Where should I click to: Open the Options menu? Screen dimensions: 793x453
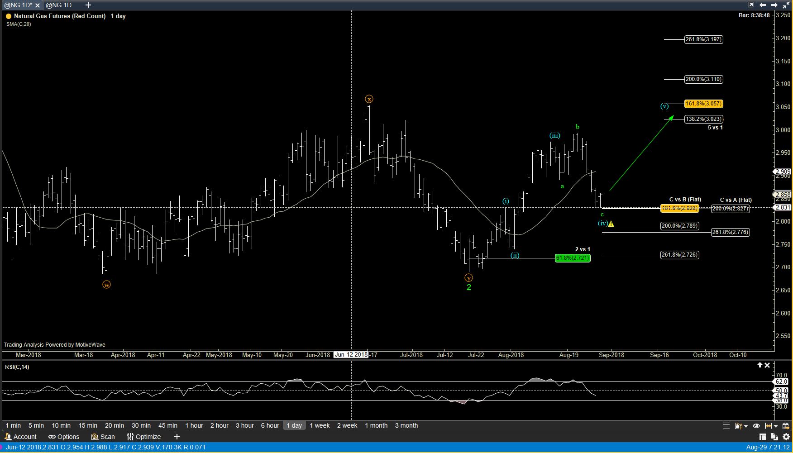click(x=64, y=437)
